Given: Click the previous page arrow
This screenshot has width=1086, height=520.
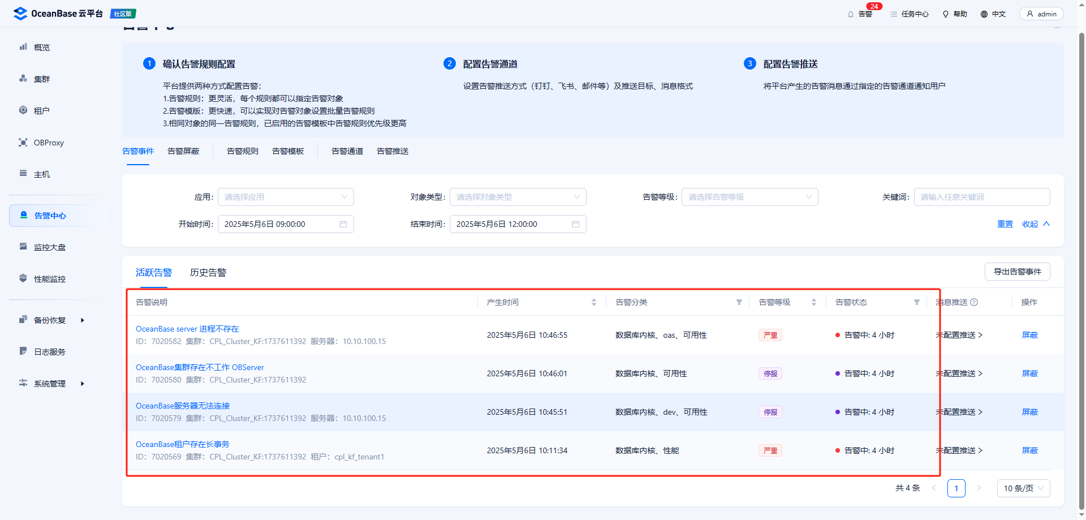Looking at the screenshot, I should coord(934,488).
